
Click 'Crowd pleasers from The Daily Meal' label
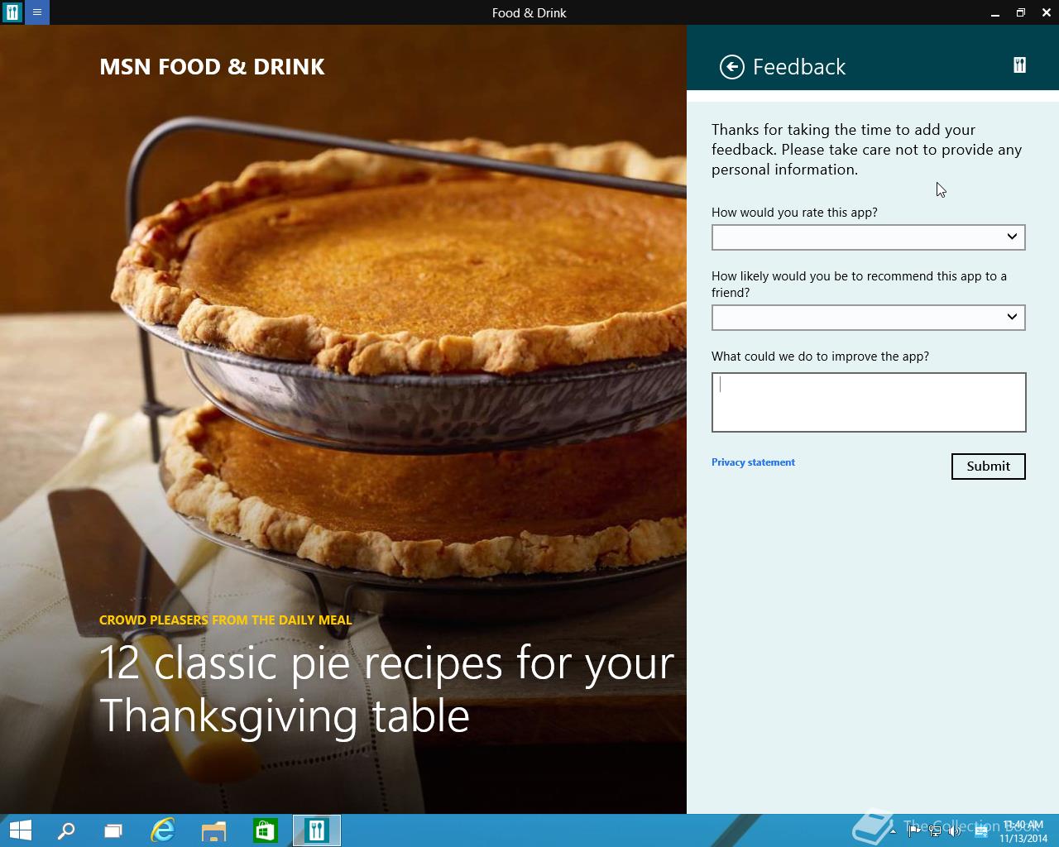(226, 620)
